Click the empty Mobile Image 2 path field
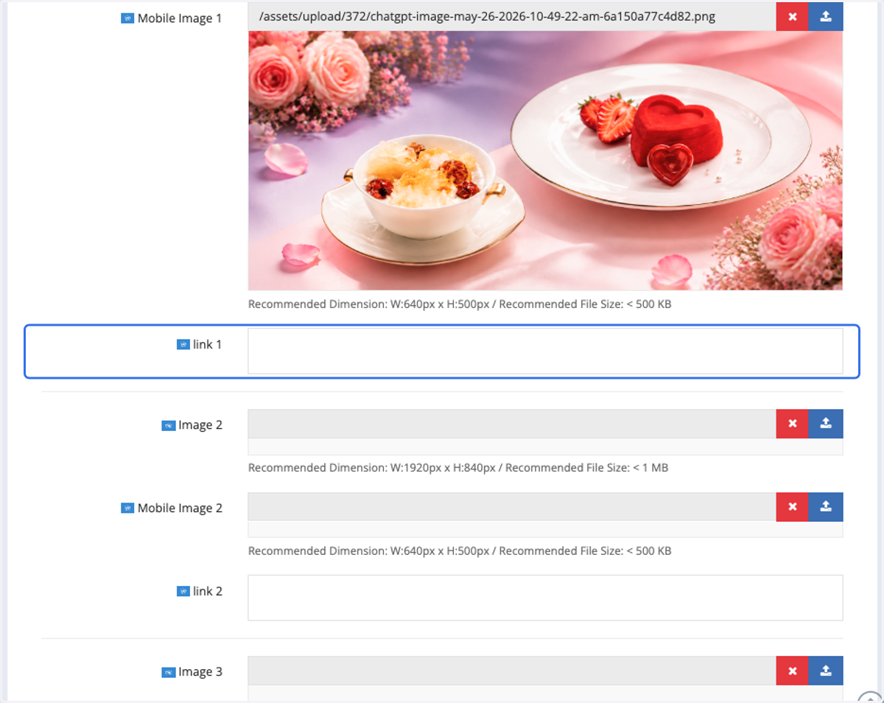 [x=512, y=507]
